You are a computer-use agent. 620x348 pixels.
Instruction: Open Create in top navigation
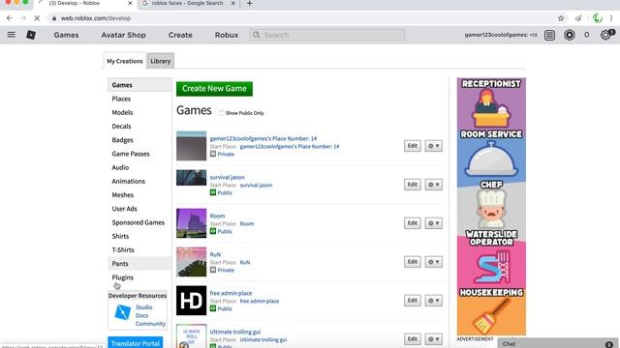point(180,35)
